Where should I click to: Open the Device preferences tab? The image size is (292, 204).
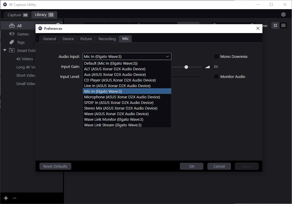[x=68, y=39]
